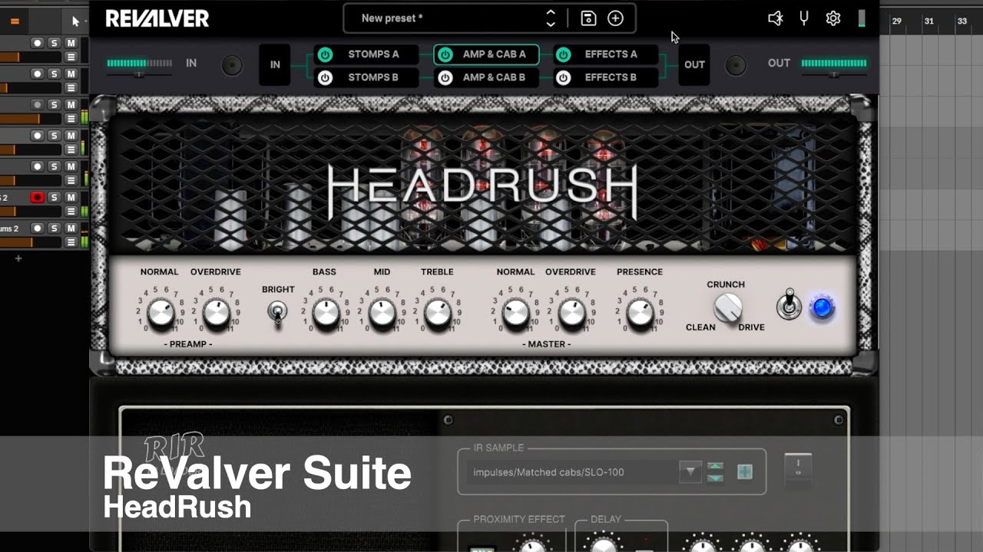
Task: Click the speaker mute icon in ReValver header
Action: pos(776,18)
